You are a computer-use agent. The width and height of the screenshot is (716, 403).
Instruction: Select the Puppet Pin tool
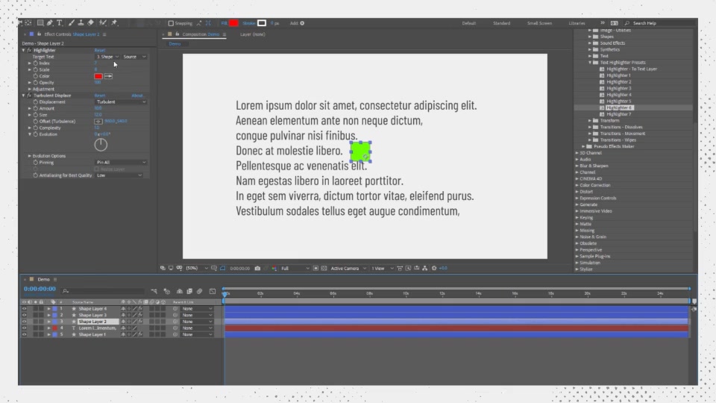114,23
